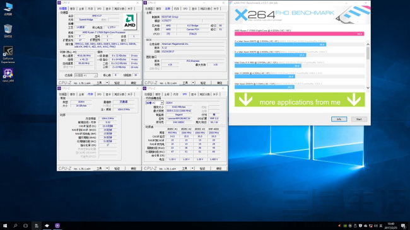Select SPD tab in the mainboard CPU-Z window

185,9
